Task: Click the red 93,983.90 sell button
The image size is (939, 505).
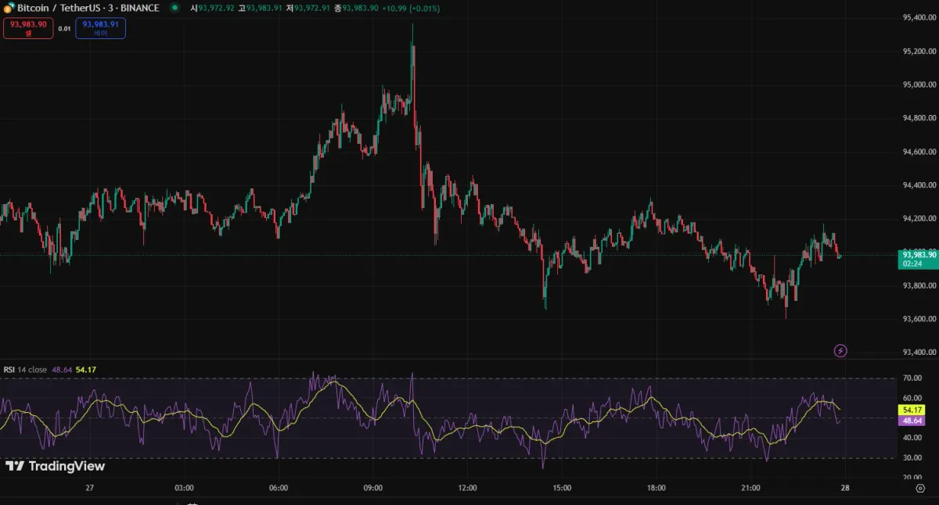Action: pyautogui.click(x=28, y=28)
